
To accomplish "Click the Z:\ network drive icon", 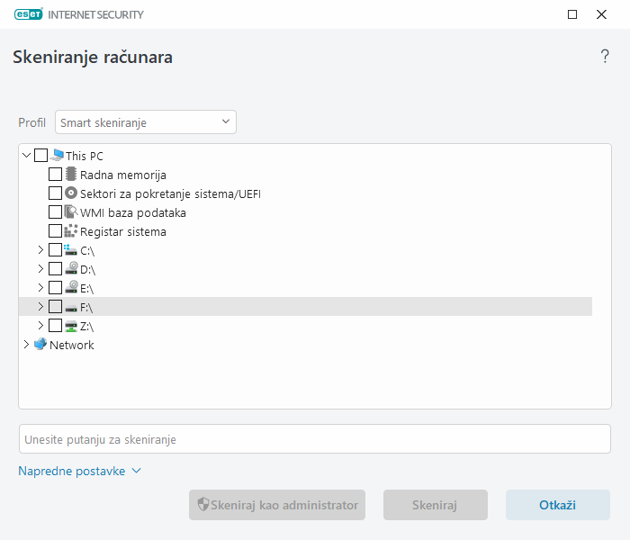I will point(71,326).
